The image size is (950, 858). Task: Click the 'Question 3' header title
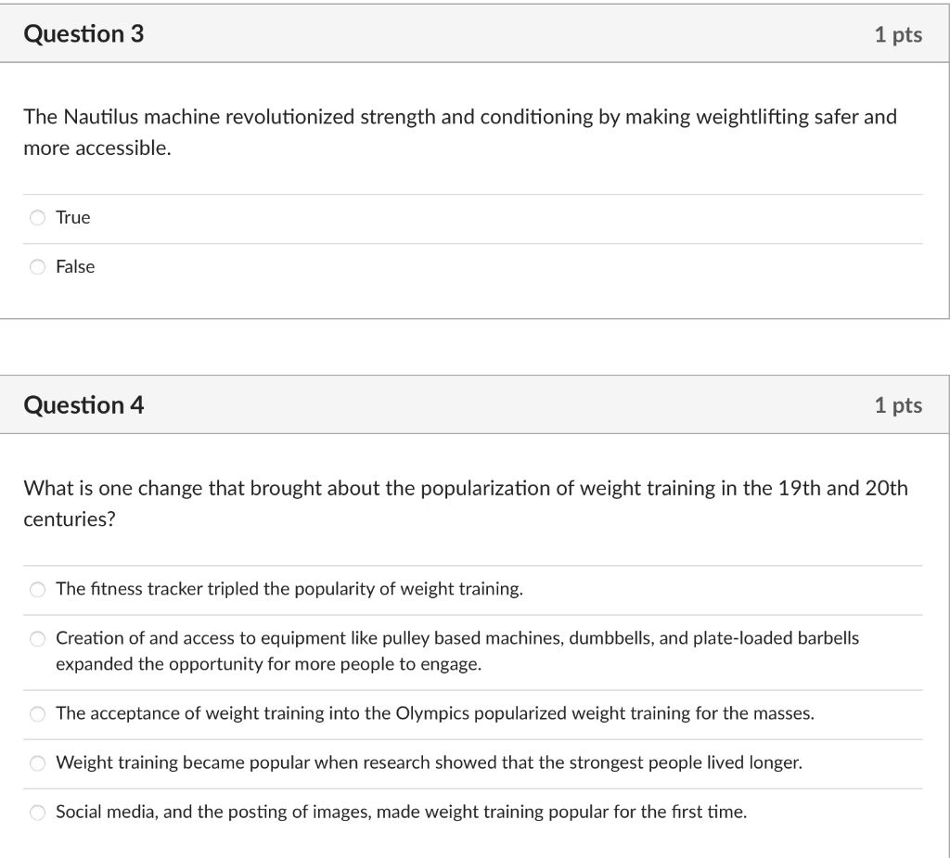point(83,33)
